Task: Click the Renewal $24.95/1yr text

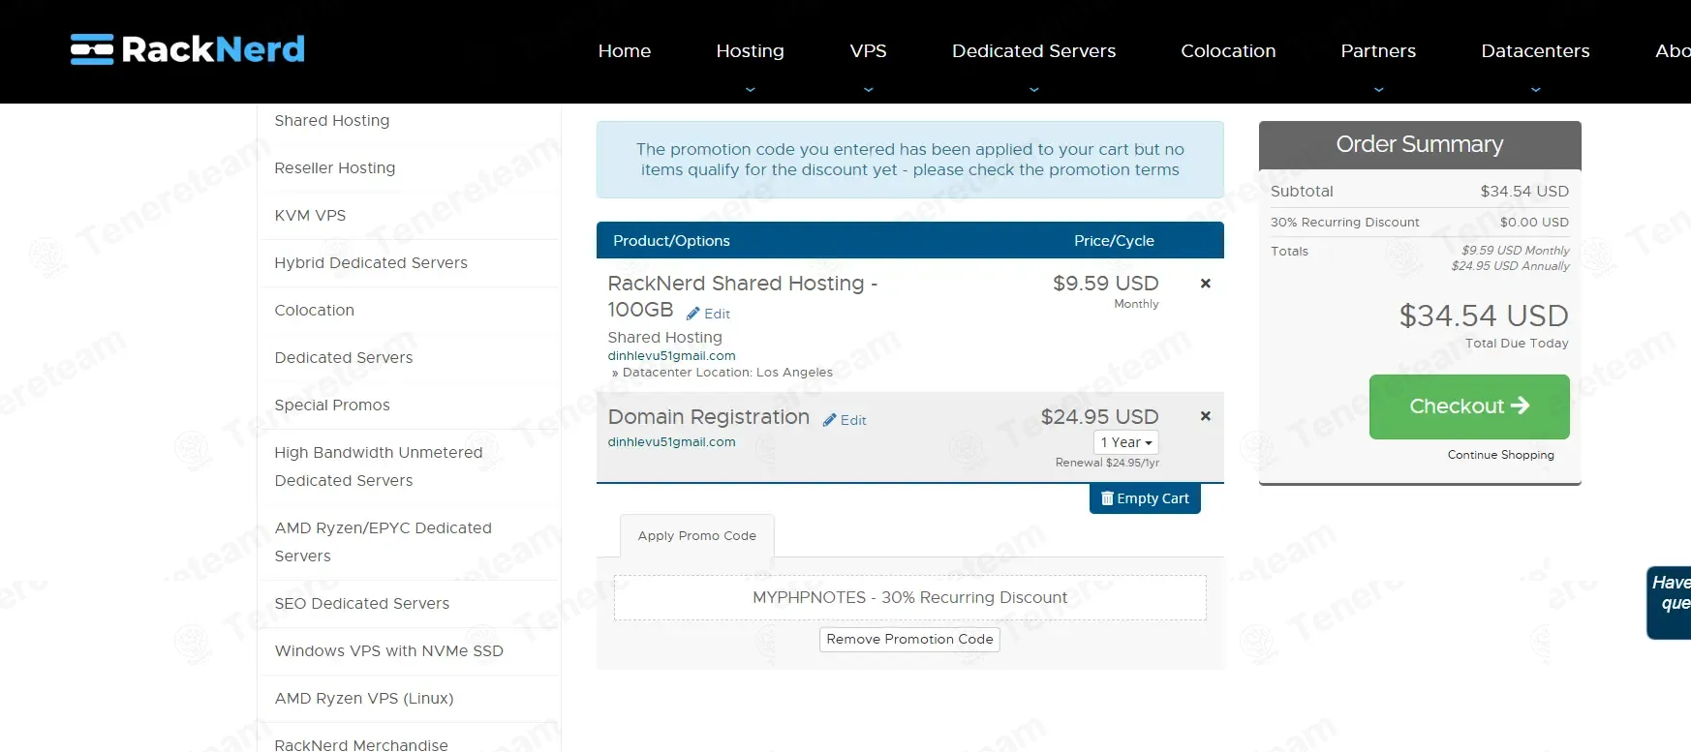Action: click(1107, 463)
